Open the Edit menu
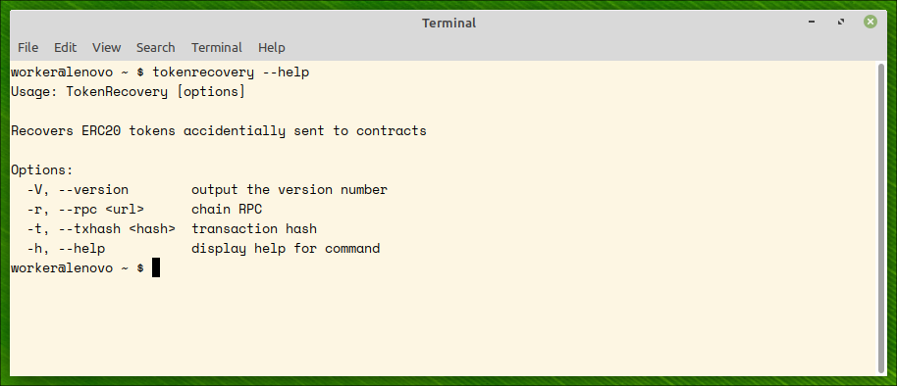 pos(65,47)
